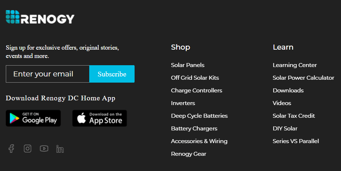Viewport: 341px width, 171px height.
Task: Open the Learning Center link
Action: [295, 65]
